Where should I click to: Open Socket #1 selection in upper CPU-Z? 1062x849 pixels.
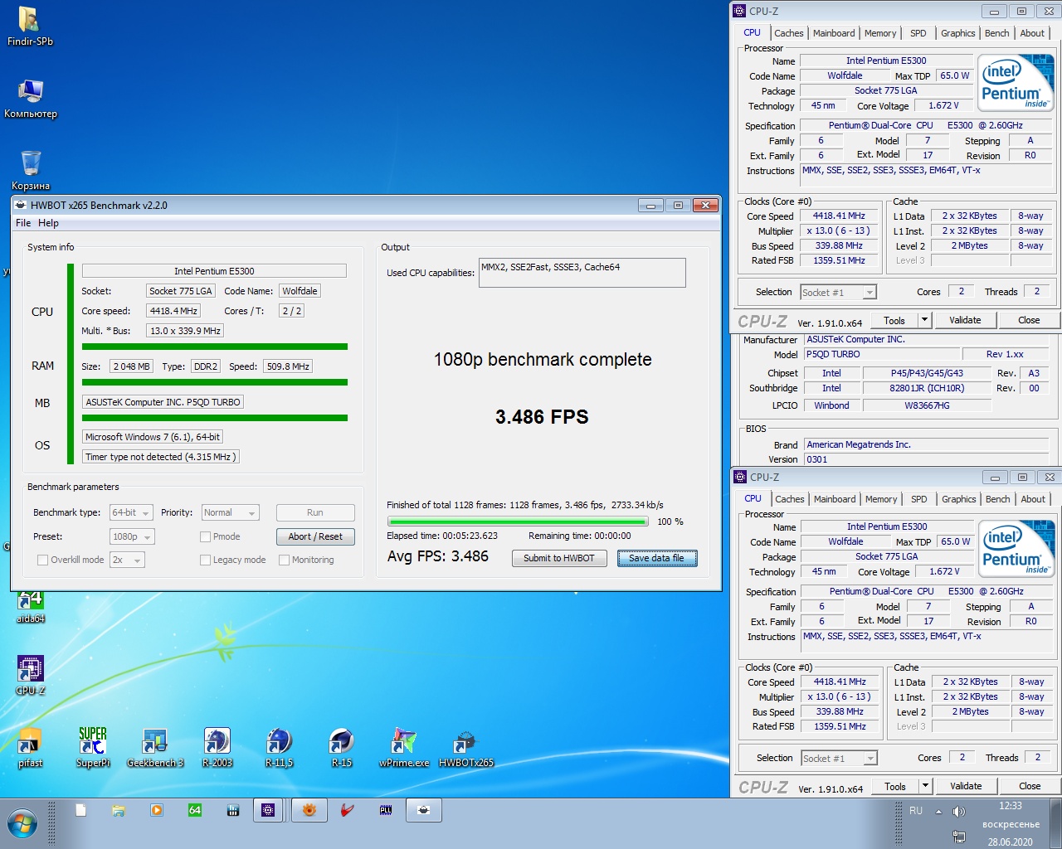838,292
